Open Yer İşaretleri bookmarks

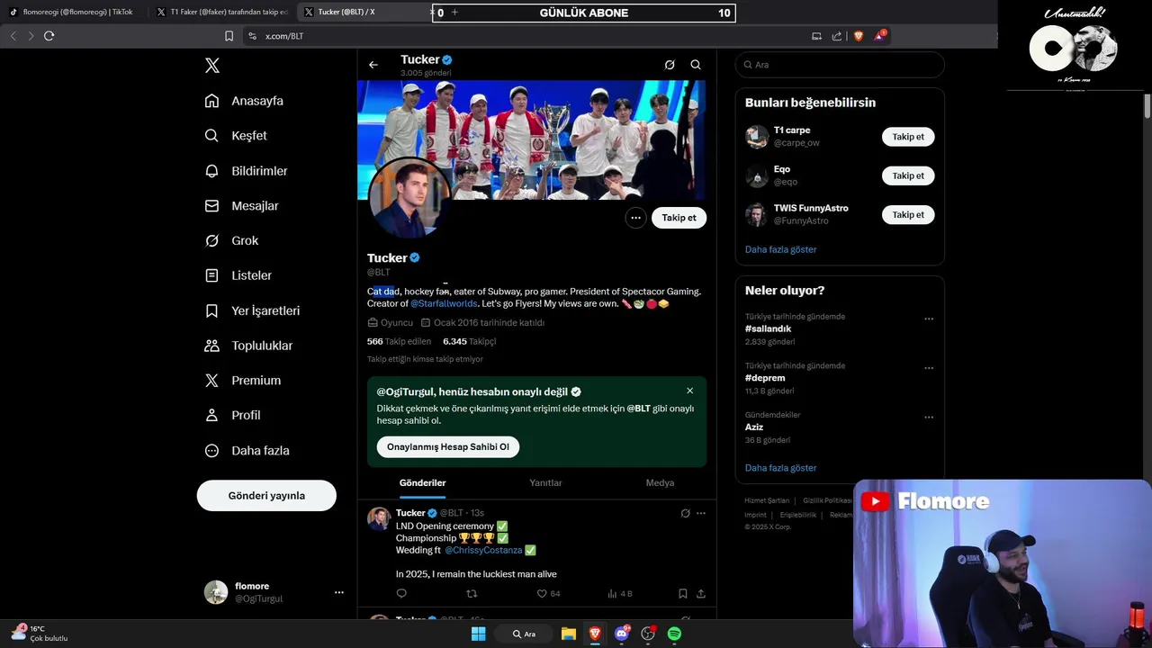click(x=252, y=310)
